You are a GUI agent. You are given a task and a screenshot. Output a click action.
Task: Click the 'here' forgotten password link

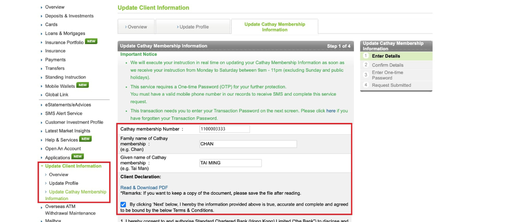click(x=331, y=111)
